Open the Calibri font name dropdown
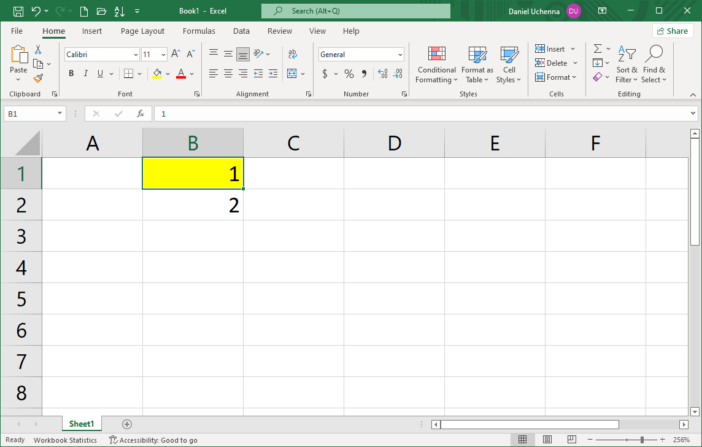702x447 pixels. [x=136, y=55]
